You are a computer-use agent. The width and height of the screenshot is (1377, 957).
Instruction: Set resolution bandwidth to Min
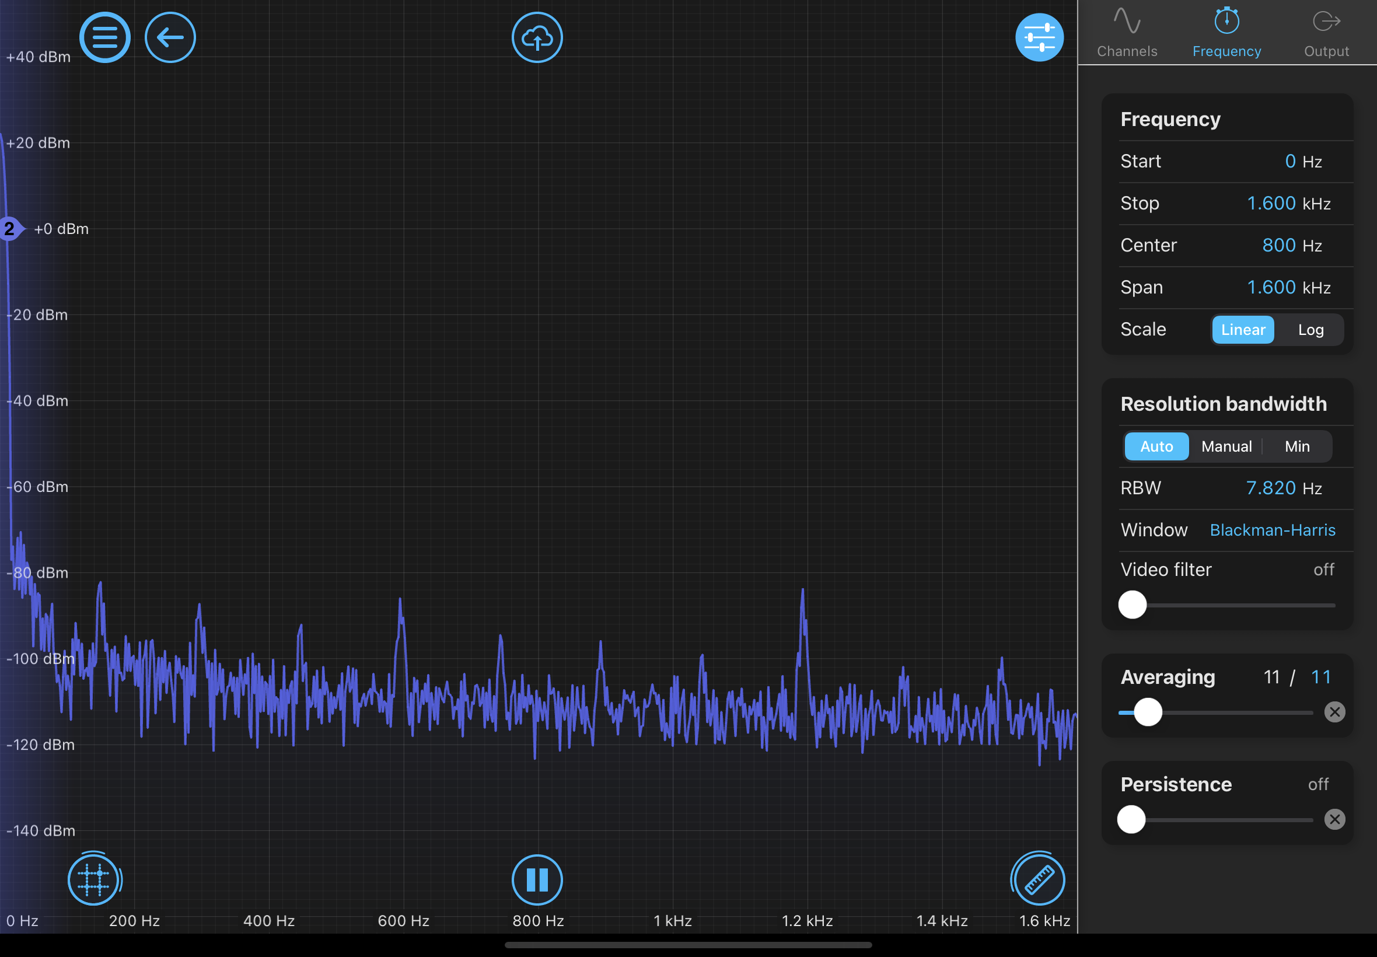[x=1296, y=446]
